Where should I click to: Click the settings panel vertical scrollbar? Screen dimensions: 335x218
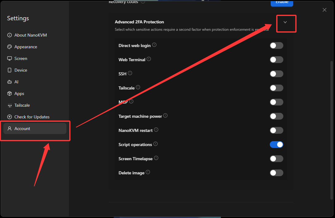pyautogui.click(x=332, y=130)
